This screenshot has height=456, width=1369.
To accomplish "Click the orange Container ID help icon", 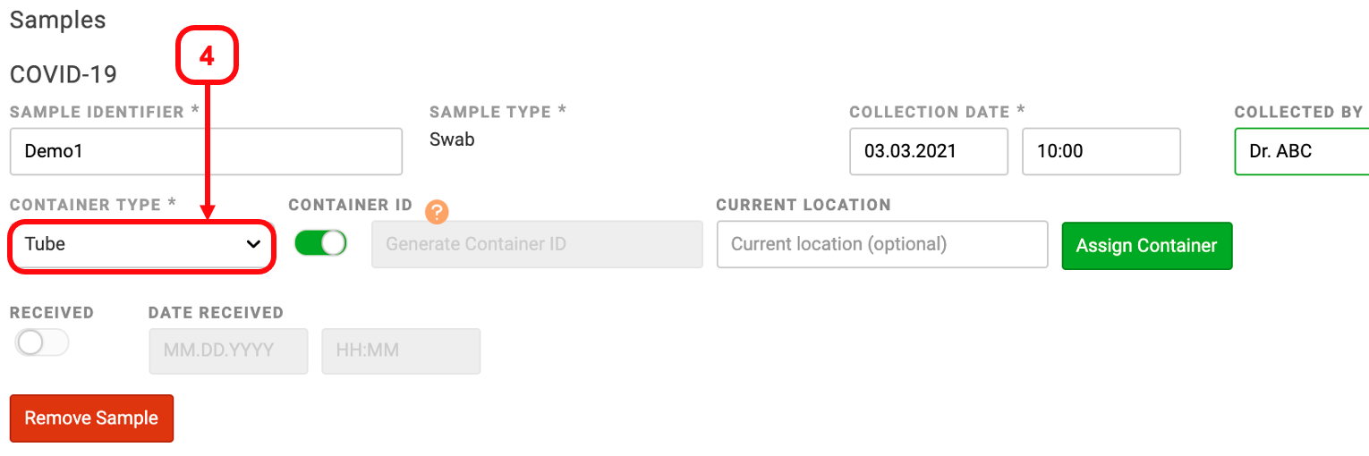I will 436,212.
